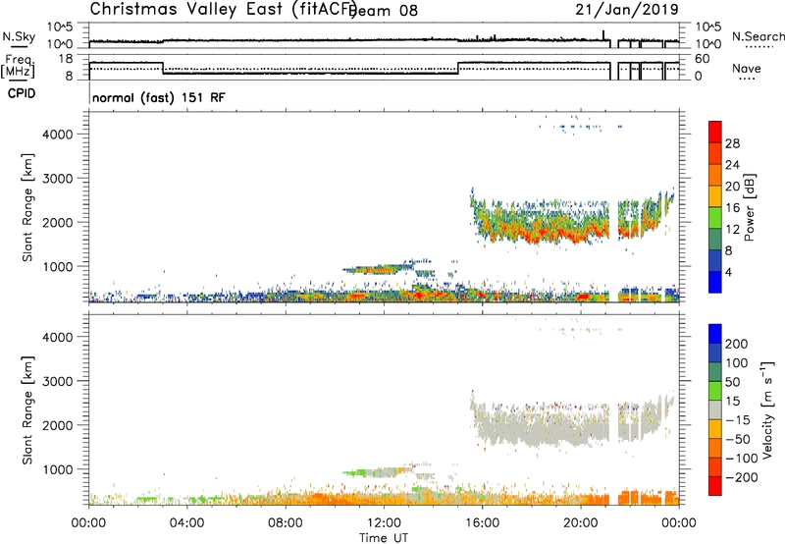The image size is (785, 544).
Task: Click the red segment of the Power color bar
Action: [x=715, y=132]
